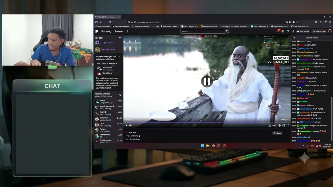Image resolution: width=333 pixels, height=187 pixels.
Task: Click the Twitch search input field
Action: coord(203,31)
